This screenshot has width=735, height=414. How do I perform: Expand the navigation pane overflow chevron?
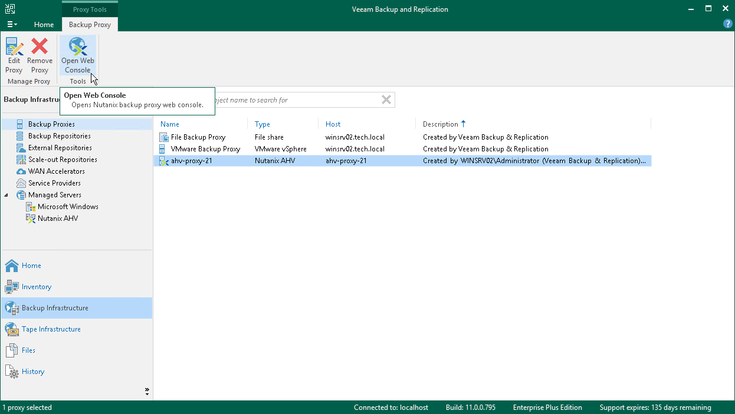[147, 390]
